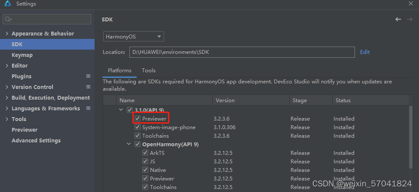
Task: Click the Version column header
Action: [251, 100]
